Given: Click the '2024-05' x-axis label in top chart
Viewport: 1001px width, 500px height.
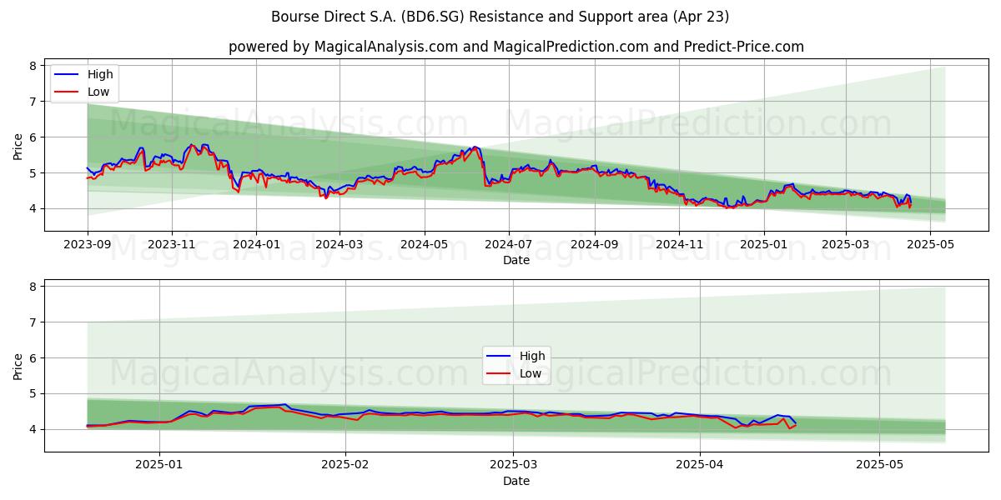Looking at the screenshot, I should (x=424, y=246).
